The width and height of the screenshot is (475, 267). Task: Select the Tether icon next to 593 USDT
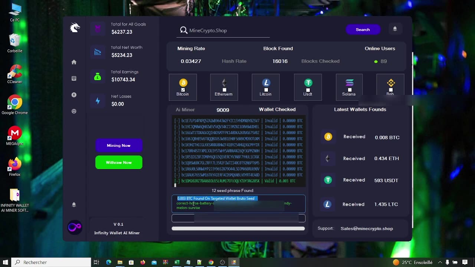pyautogui.click(x=328, y=180)
